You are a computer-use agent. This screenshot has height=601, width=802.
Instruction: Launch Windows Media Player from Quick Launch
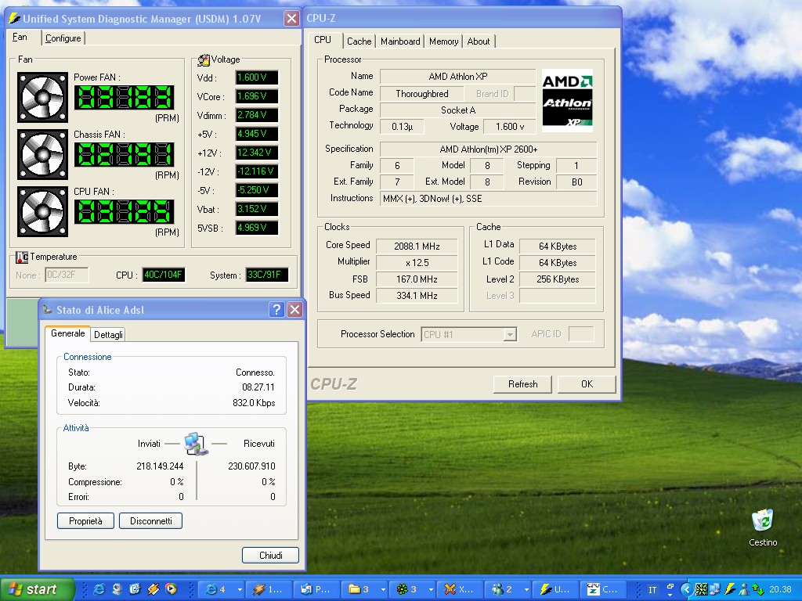[x=170, y=589]
